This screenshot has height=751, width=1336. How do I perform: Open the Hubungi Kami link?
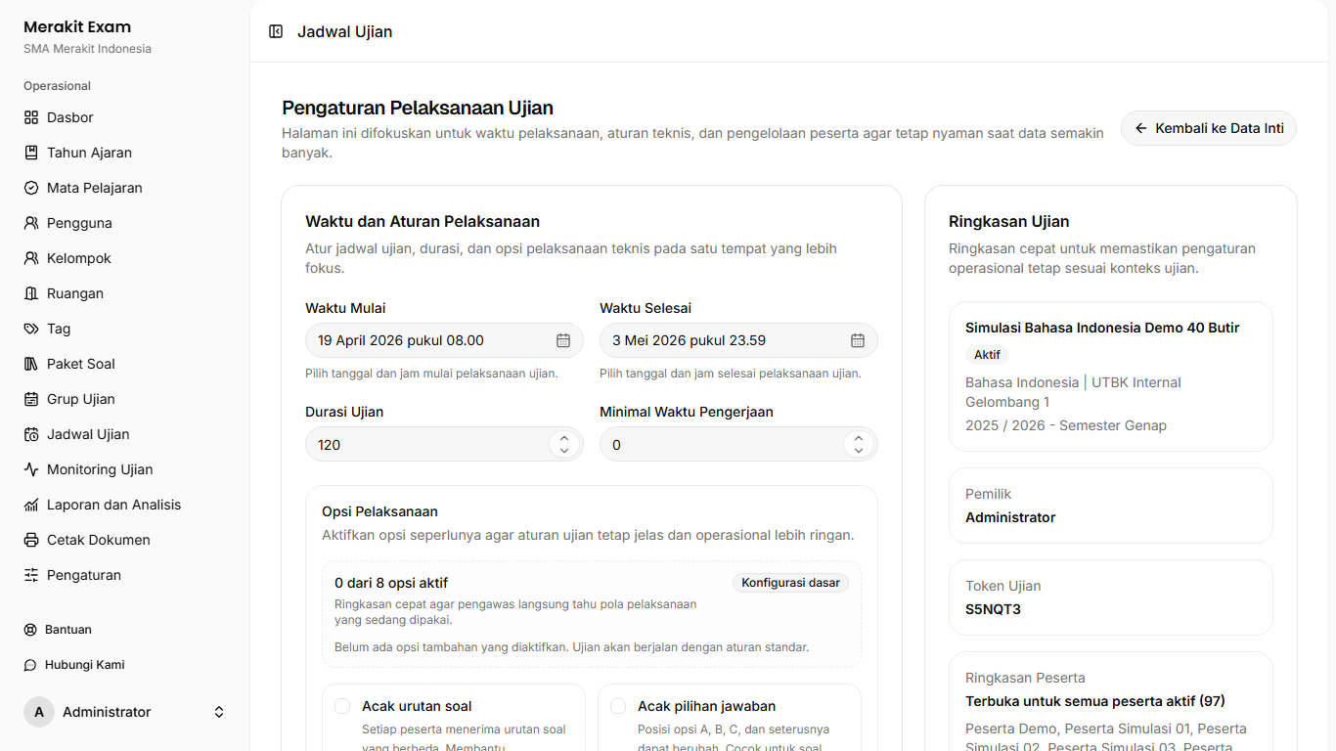tap(125, 665)
